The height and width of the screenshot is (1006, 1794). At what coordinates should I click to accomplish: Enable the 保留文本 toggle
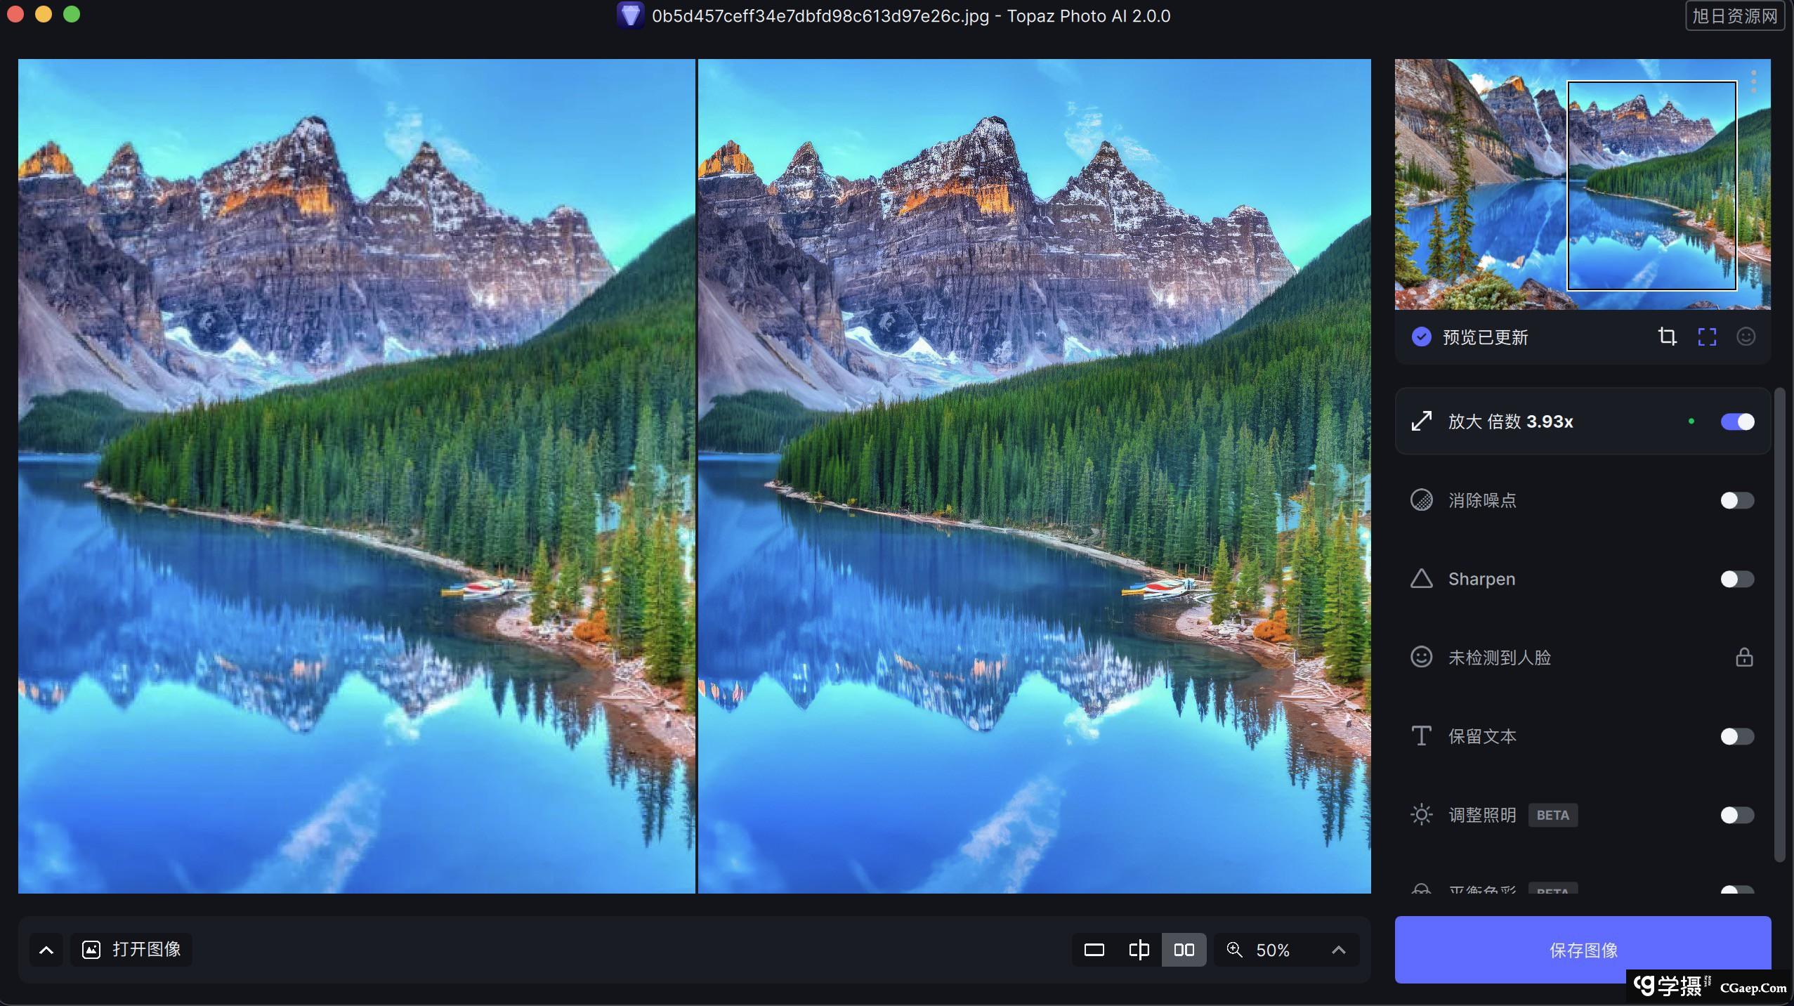[x=1737, y=736]
